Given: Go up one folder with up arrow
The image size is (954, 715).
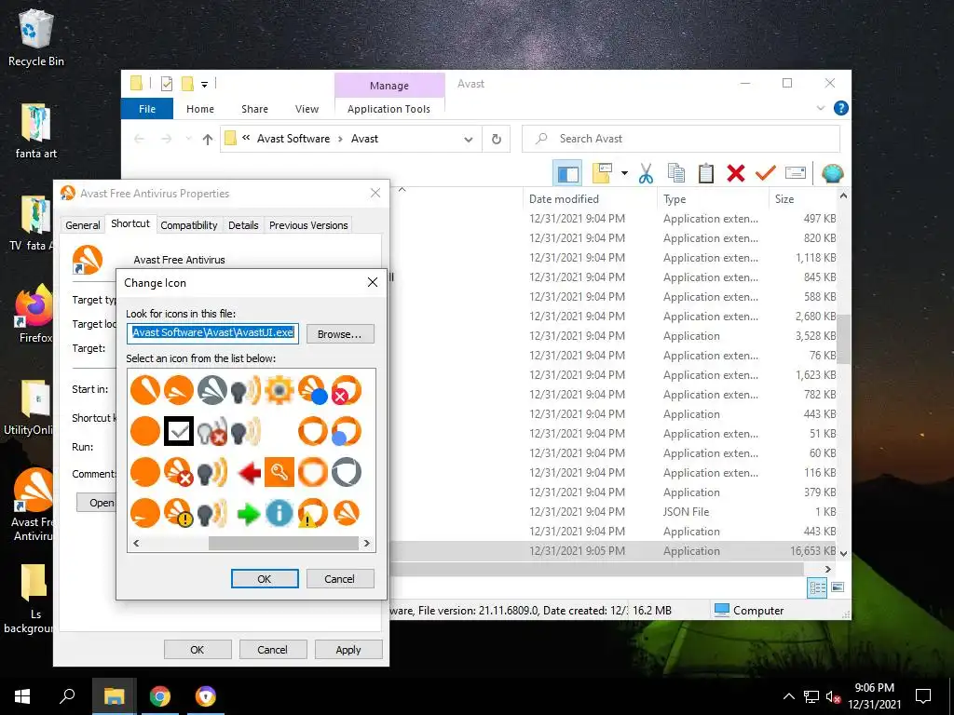Looking at the screenshot, I should point(208,140).
